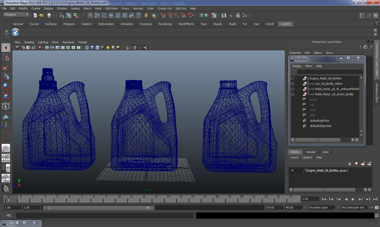Select the Universal Manipulator tool
The width and height of the screenshot is (380, 227).
pyautogui.click(x=6, y=106)
